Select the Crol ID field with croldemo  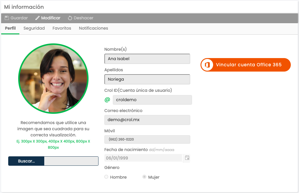[152, 100]
